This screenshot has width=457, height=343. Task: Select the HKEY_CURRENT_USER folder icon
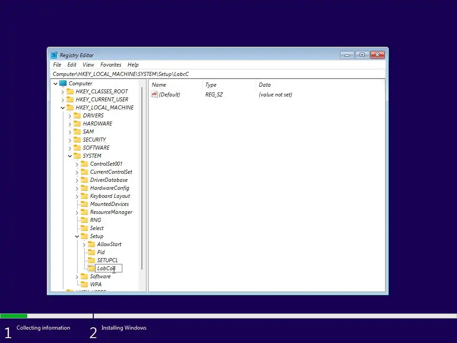pyautogui.click(x=70, y=100)
